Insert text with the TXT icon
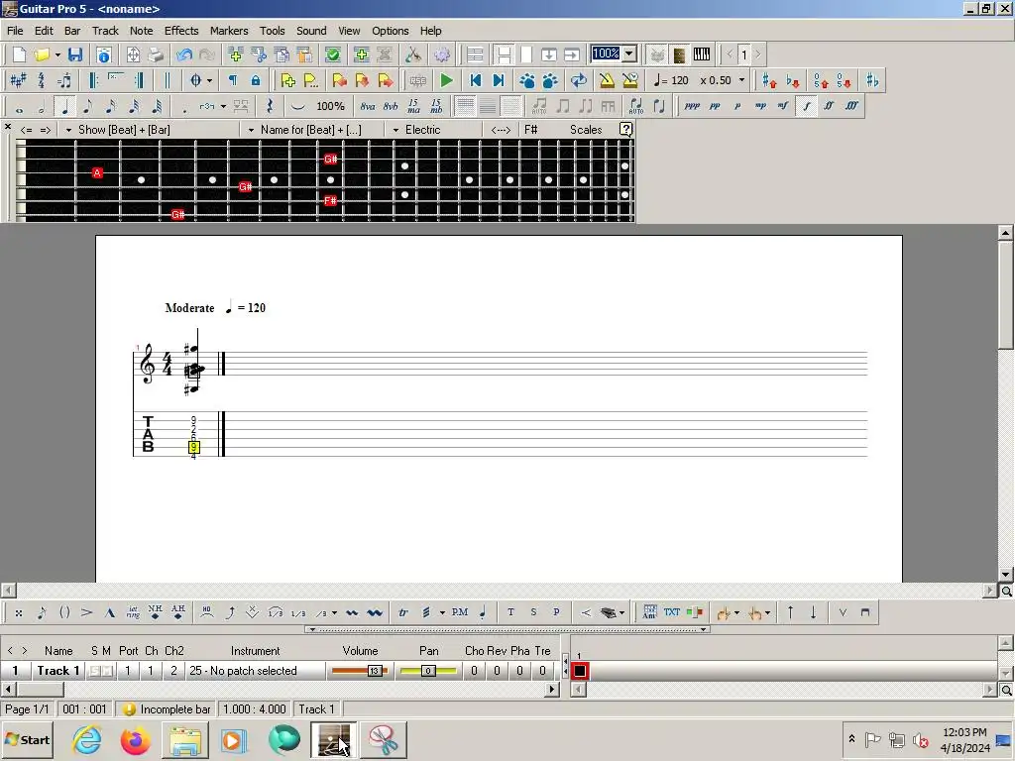The height and width of the screenshot is (761, 1015). [x=672, y=612]
